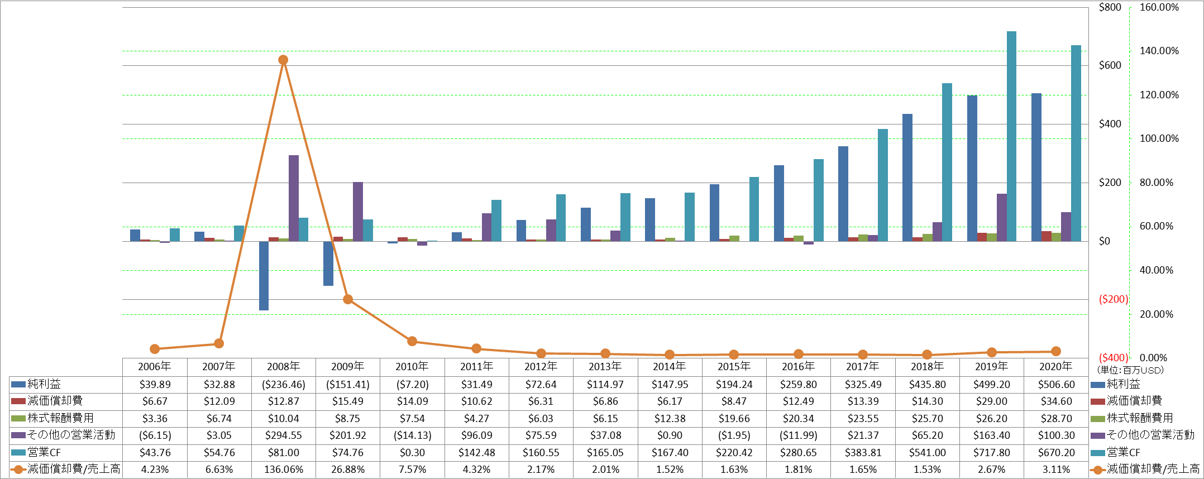Click the 160.00% secondary axis label

click(1159, 7)
